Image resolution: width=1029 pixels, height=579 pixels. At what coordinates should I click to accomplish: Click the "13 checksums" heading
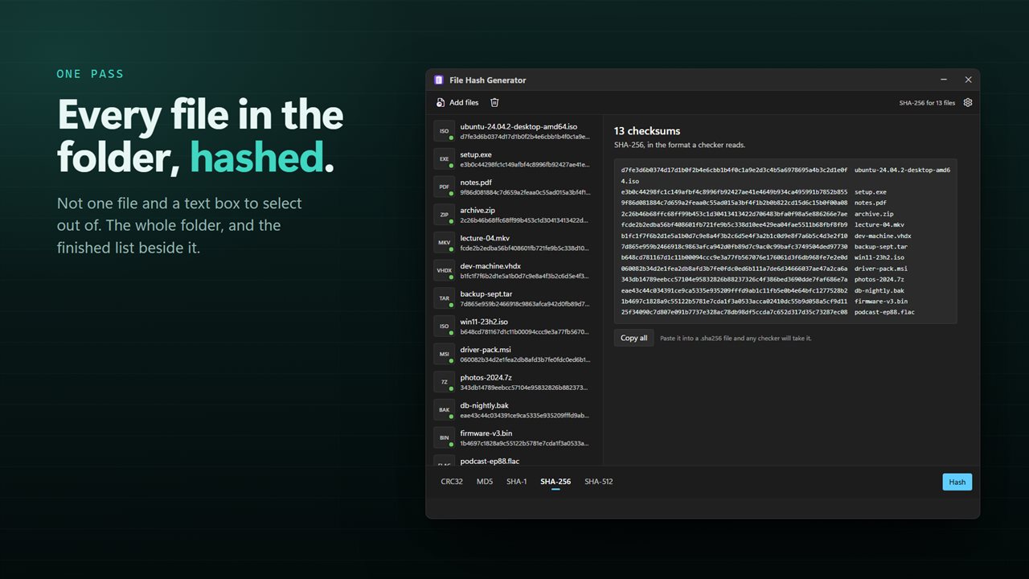click(647, 131)
